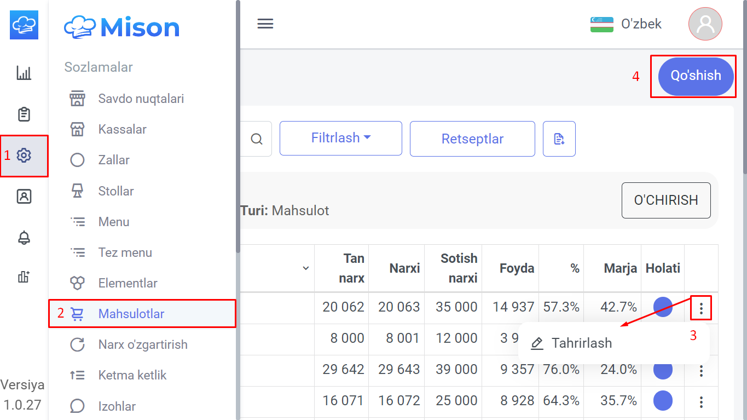Viewport: 747px width, 420px height.
Task: Expand the Filtrlash dropdown
Action: [x=341, y=139]
